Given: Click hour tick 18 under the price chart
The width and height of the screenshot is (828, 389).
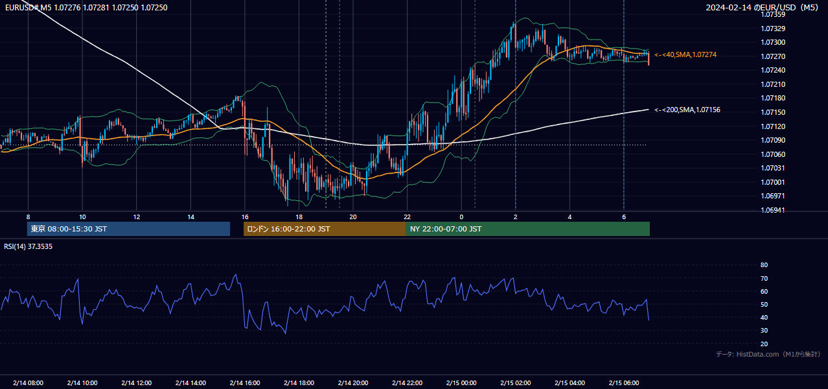Looking at the screenshot, I should (x=299, y=217).
